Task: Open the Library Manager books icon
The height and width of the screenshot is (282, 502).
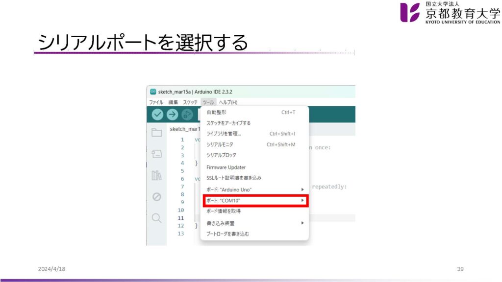Action: pyautogui.click(x=156, y=175)
